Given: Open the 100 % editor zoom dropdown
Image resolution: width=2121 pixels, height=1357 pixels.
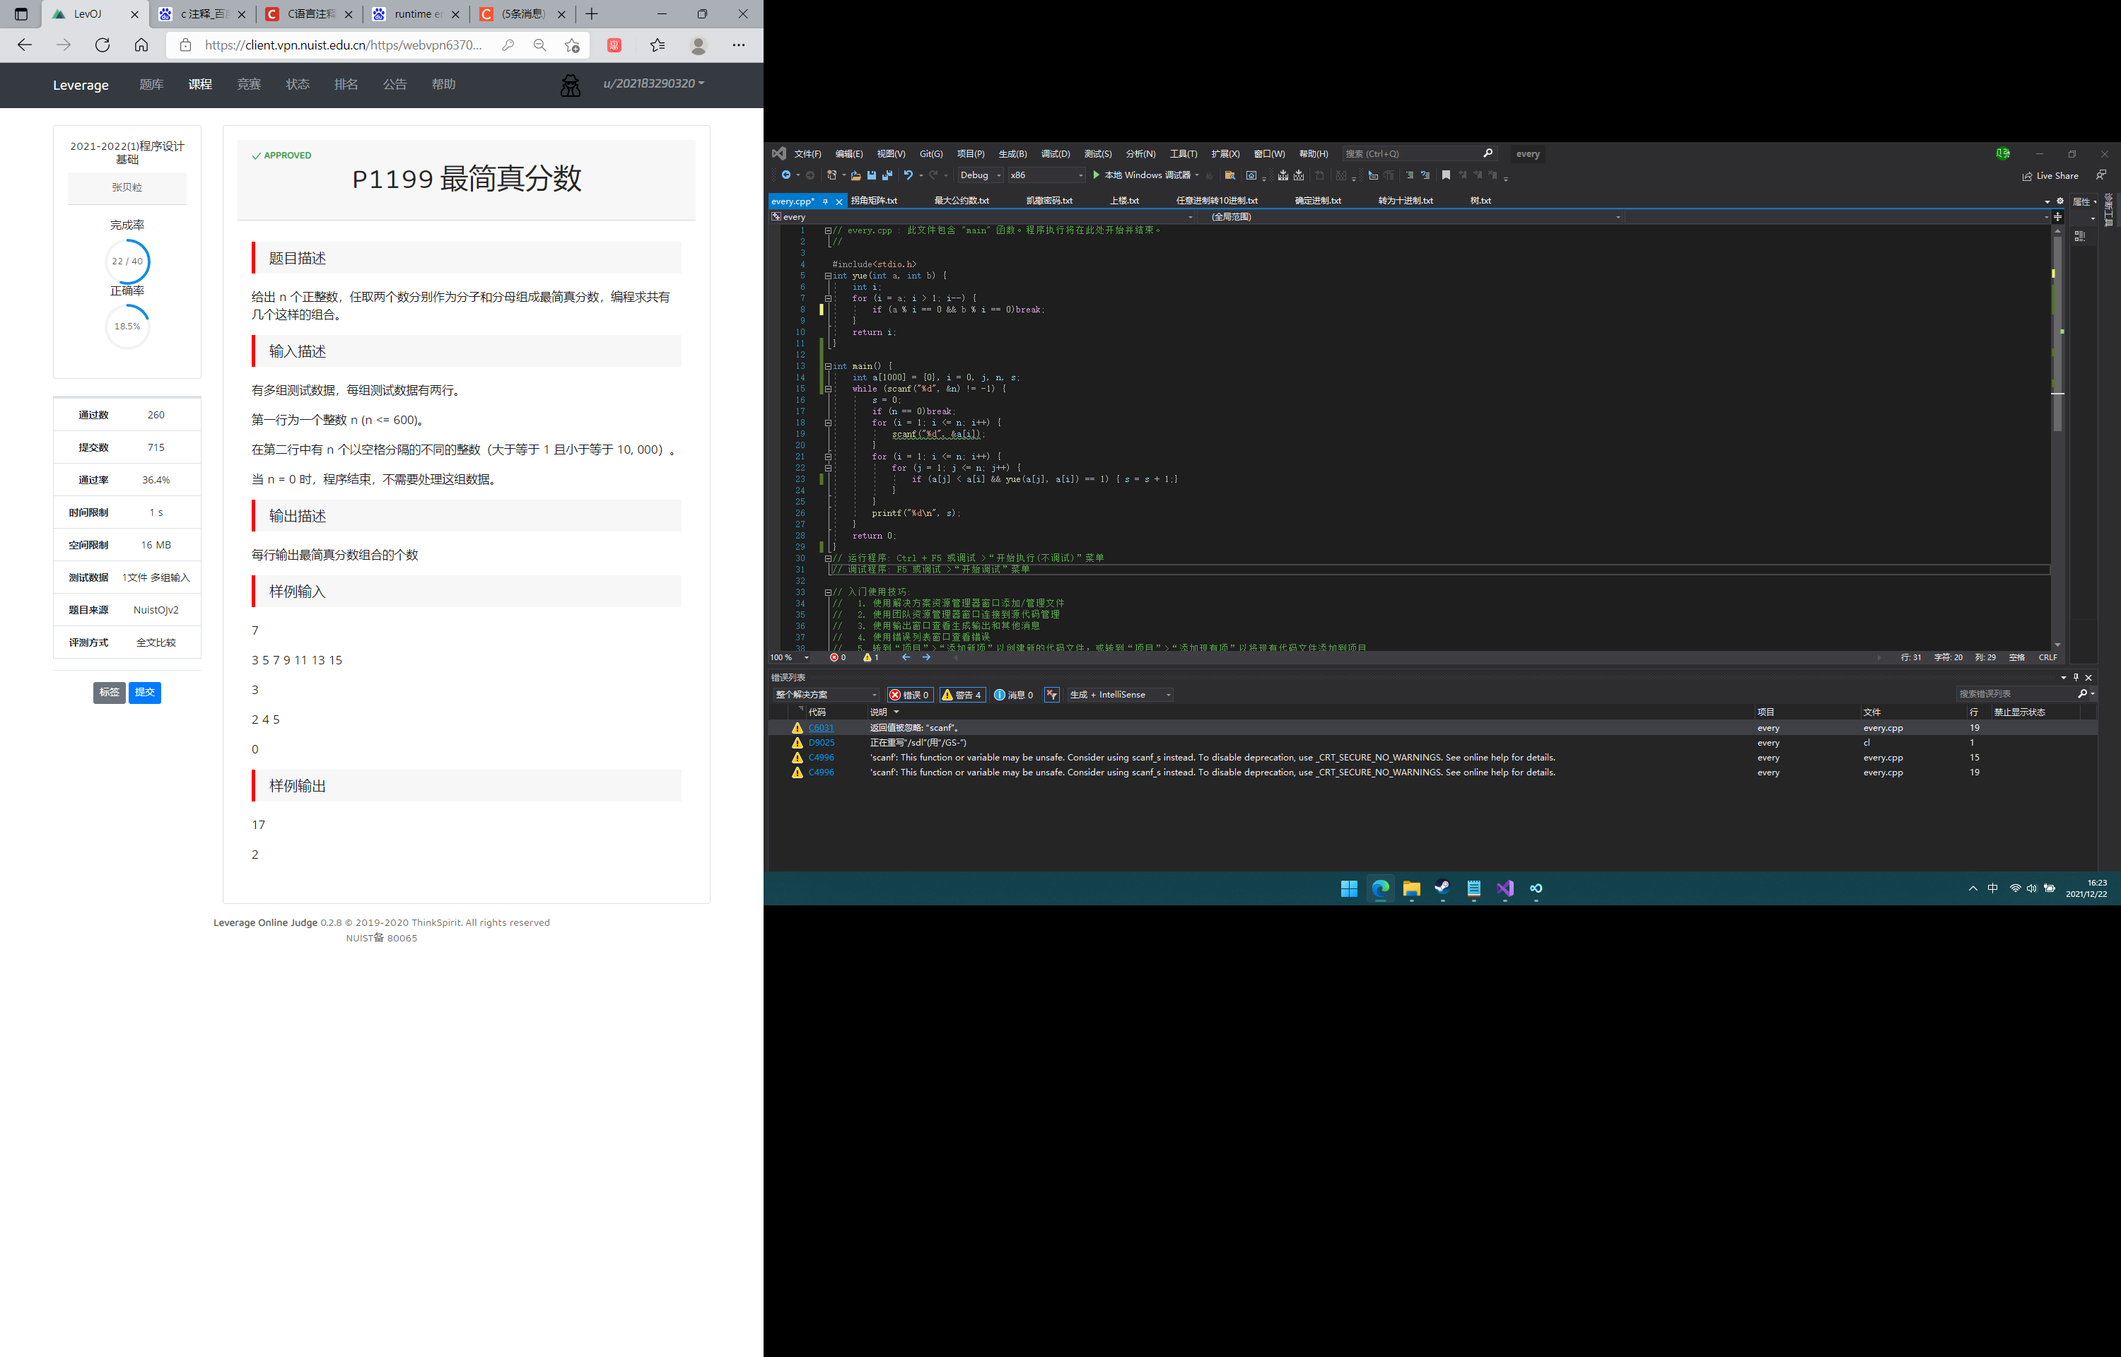Looking at the screenshot, I should (790, 657).
